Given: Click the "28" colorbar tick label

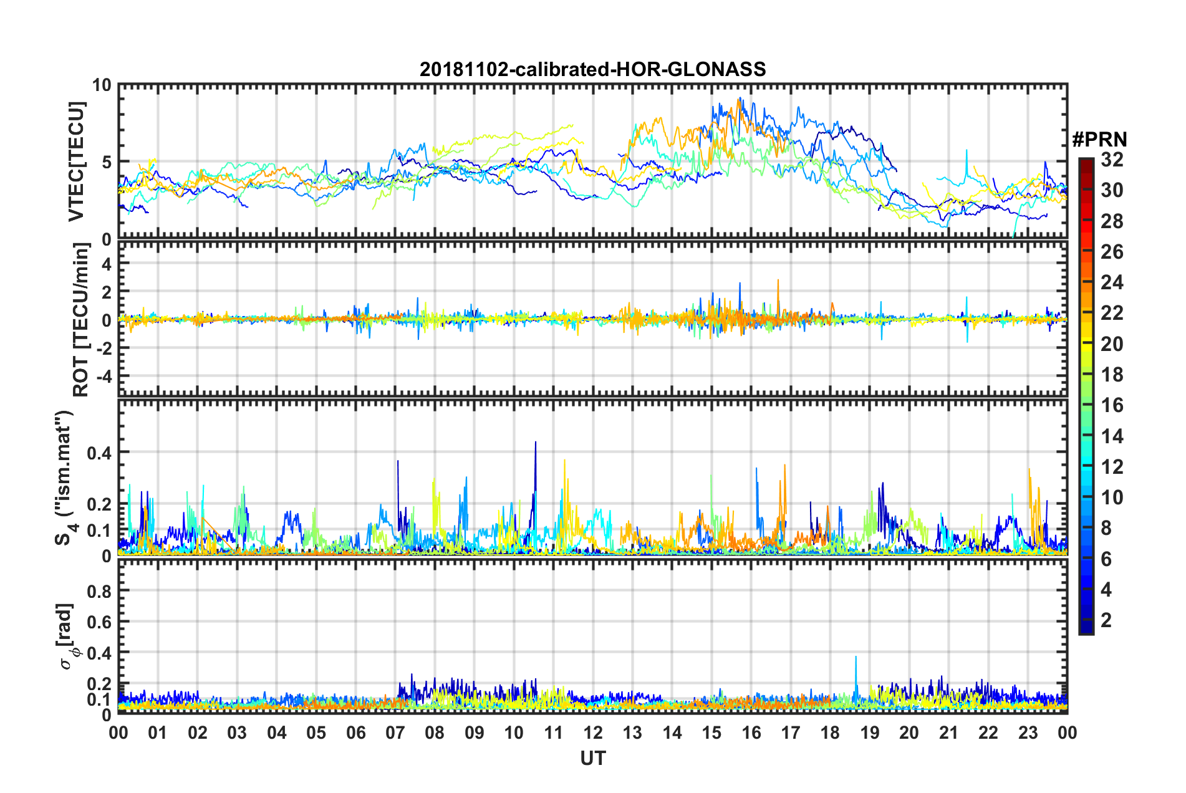Looking at the screenshot, I should click(1112, 221).
